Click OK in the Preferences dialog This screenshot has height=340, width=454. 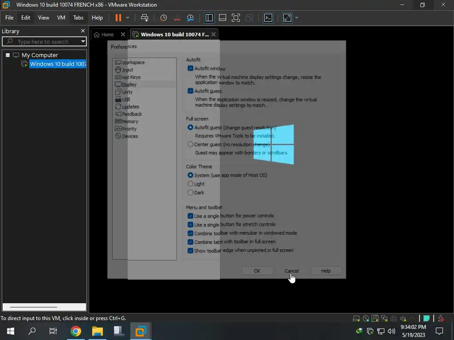point(257,271)
